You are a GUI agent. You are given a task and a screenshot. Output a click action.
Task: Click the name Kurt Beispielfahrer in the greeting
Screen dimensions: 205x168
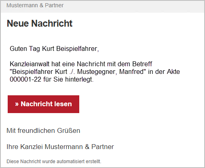pyautogui.click(x=70, y=48)
